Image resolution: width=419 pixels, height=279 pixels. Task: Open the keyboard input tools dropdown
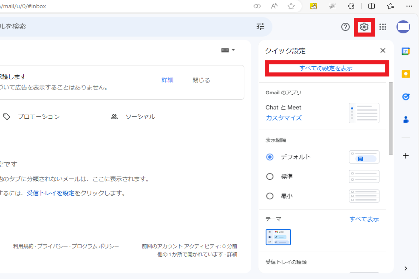(x=228, y=50)
